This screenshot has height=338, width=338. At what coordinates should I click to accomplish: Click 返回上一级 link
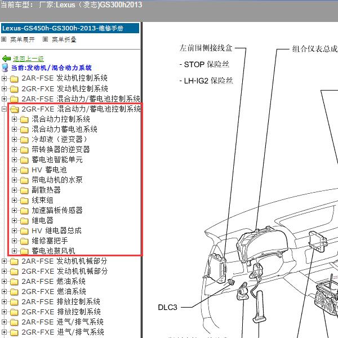[x=28, y=59]
